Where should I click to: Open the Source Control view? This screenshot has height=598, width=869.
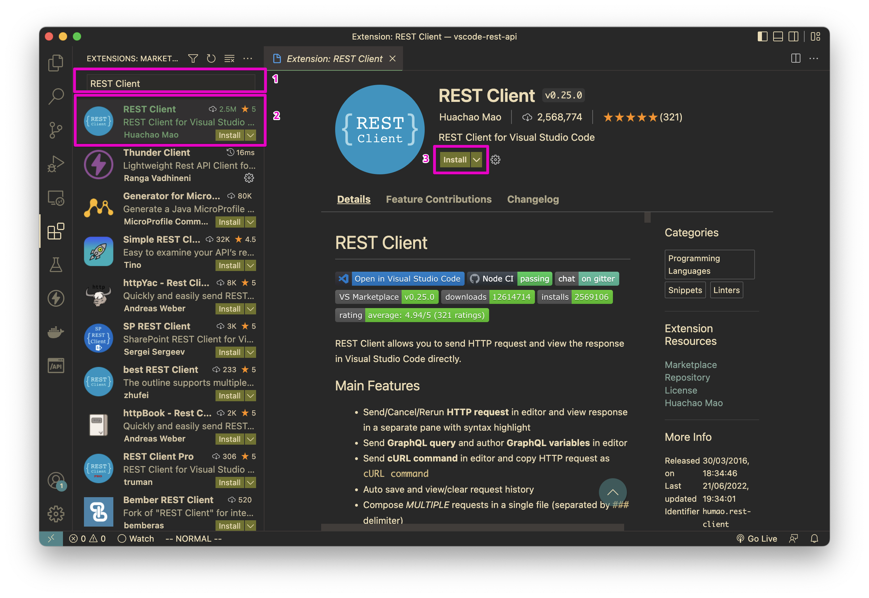coord(56,130)
